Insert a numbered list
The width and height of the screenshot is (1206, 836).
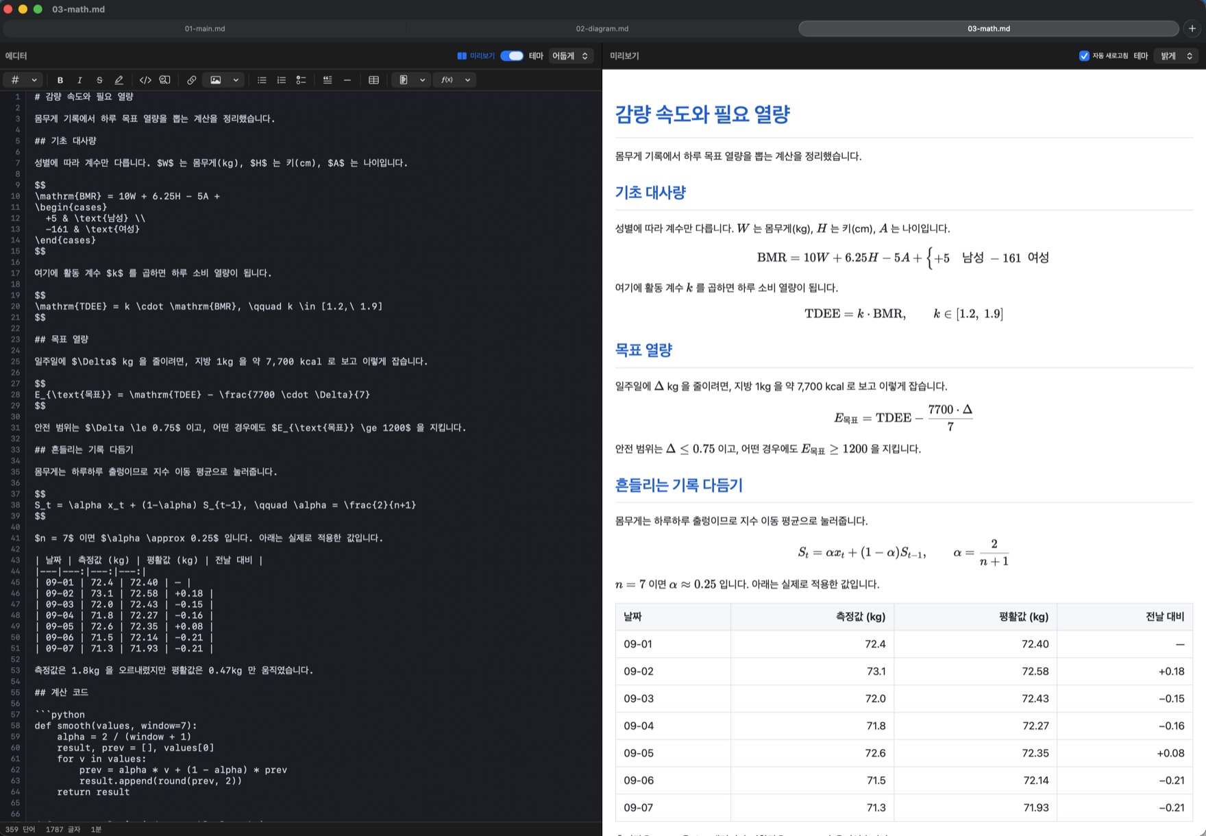pyautogui.click(x=281, y=80)
